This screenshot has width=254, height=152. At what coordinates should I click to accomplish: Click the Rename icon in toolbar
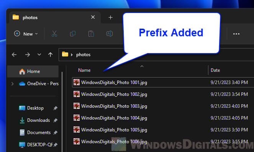[x=110, y=34]
